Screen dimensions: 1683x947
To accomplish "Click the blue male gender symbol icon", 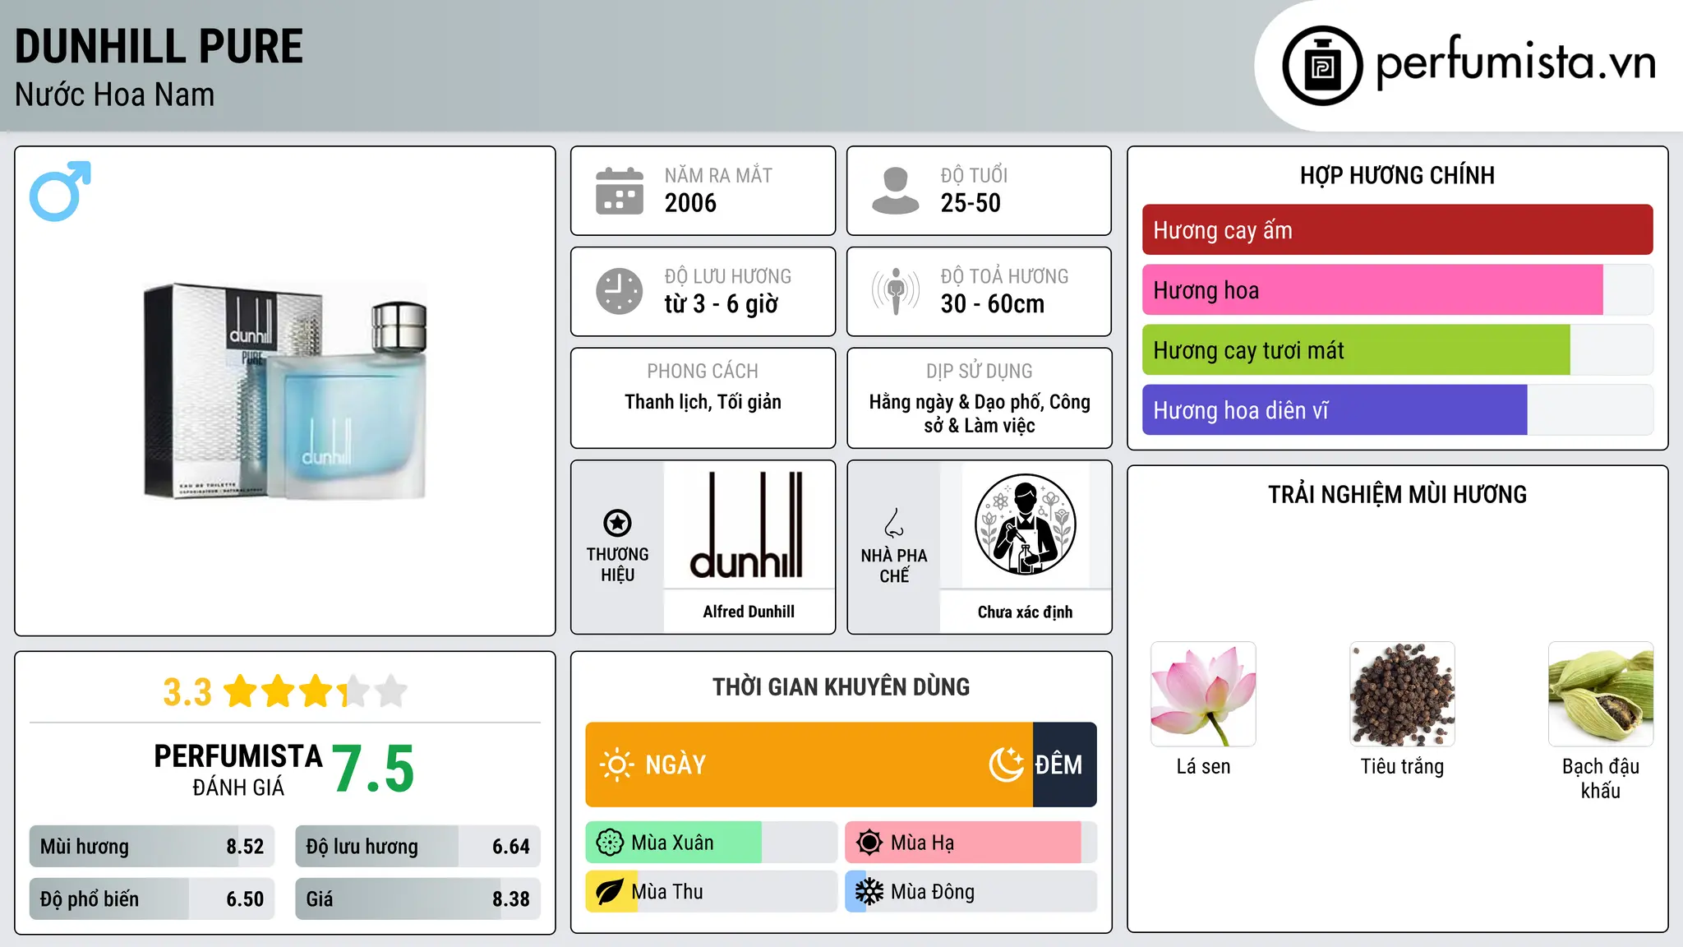I will click(x=60, y=191).
